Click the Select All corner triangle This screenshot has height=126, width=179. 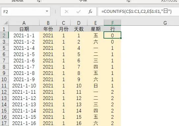[6, 23]
